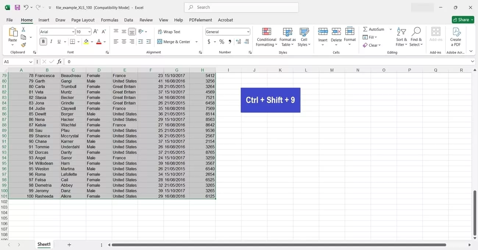Select the Sheet1 tab
The image size is (478, 250).
point(44,244)
